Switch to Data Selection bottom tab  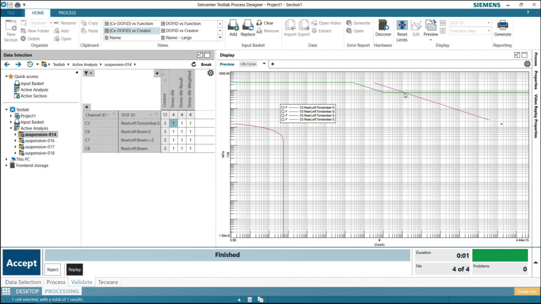point(23,282)
